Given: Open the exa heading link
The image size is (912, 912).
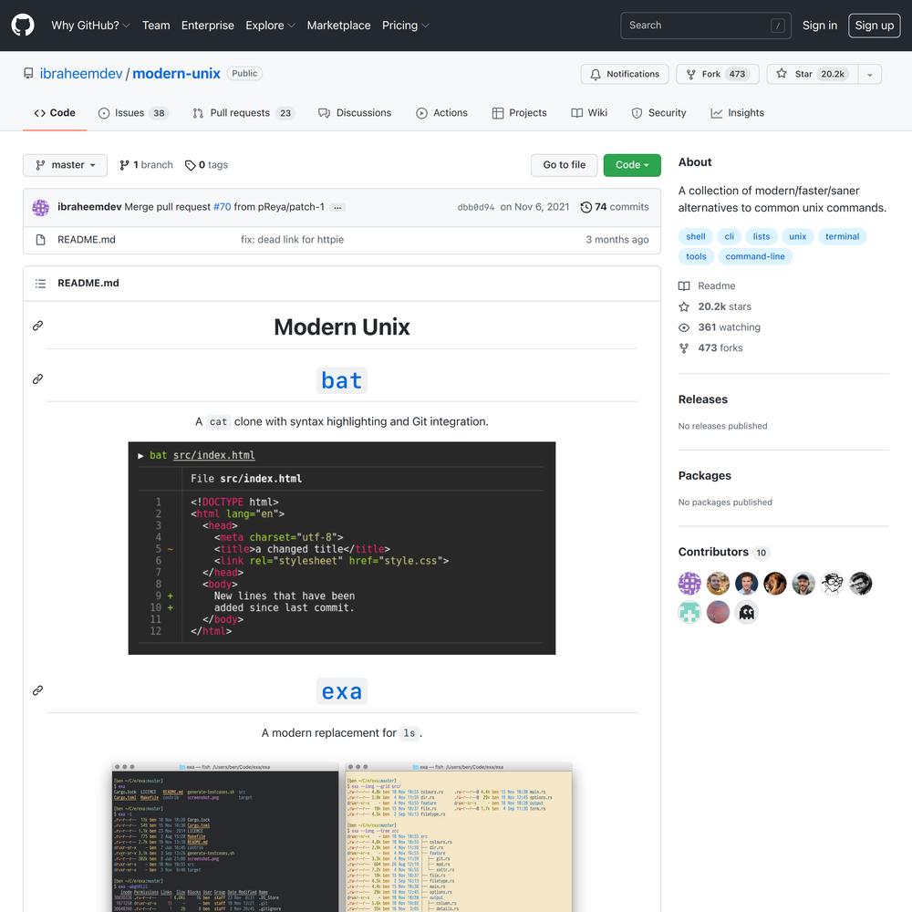Looking at the screenshot, I should pos(342,691).
